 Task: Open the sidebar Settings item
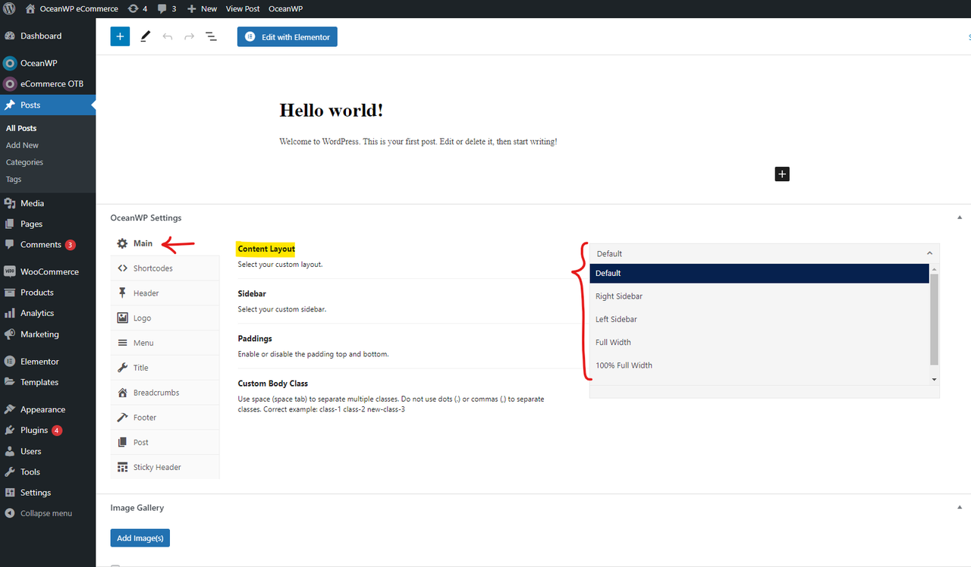(48, 492)
